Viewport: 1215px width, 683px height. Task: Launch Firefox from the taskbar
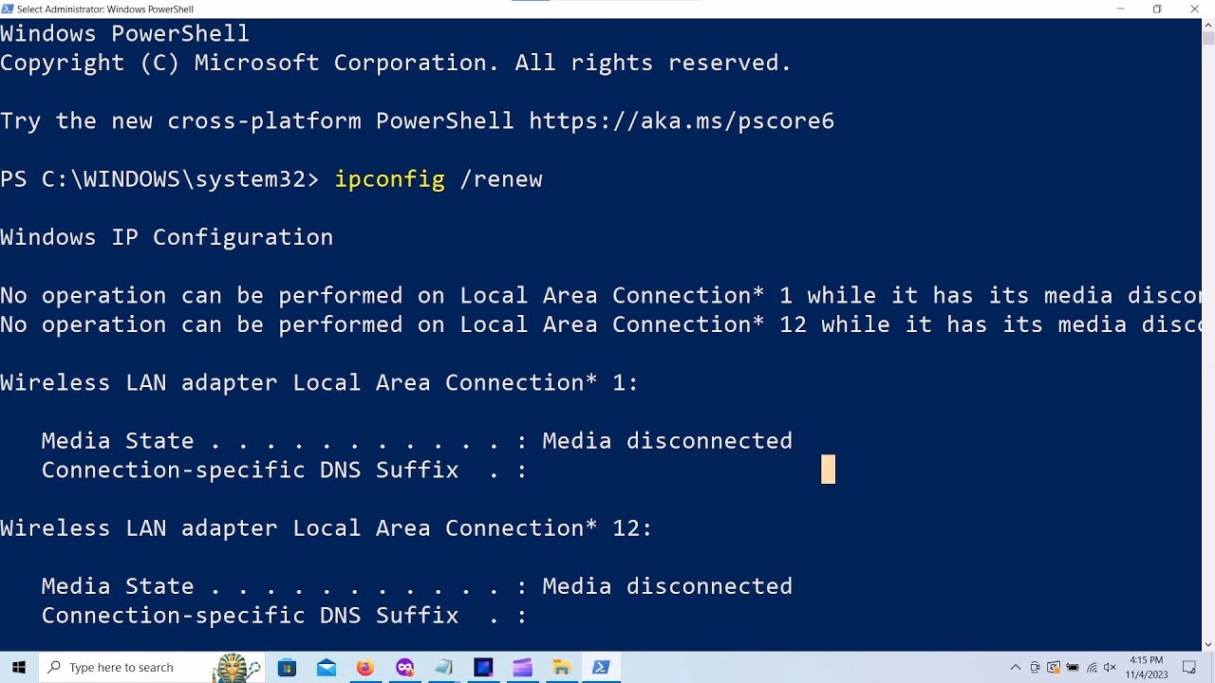[365, 667]
